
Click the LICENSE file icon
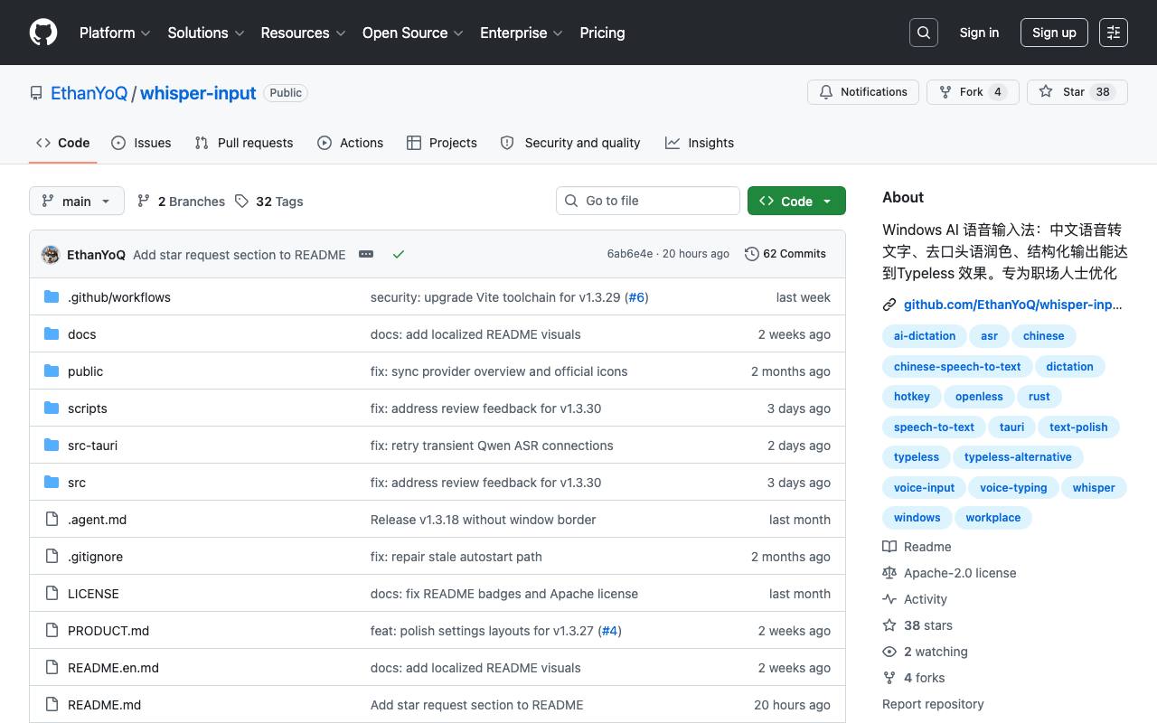pyautogui.click(x=52, y=594)
